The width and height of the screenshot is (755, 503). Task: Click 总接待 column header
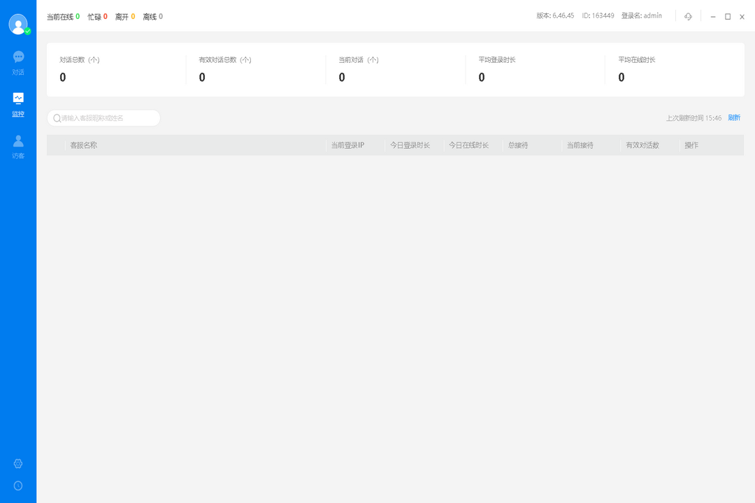tap(518, 145)
